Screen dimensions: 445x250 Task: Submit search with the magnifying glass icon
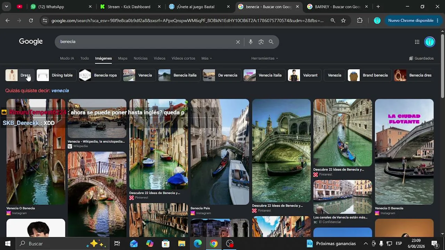pos(271,42)
